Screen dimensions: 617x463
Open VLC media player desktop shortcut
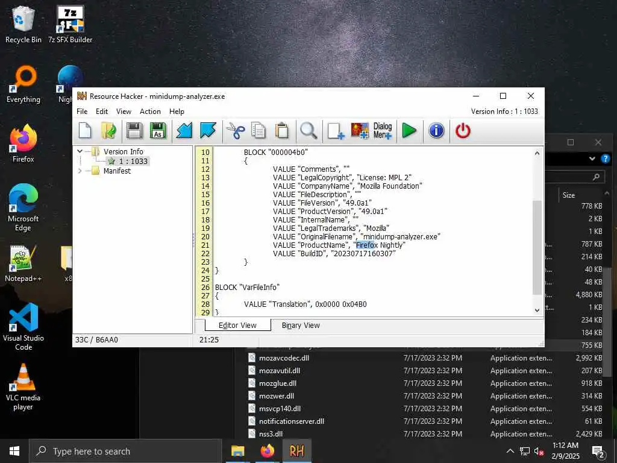coord(23,386)
